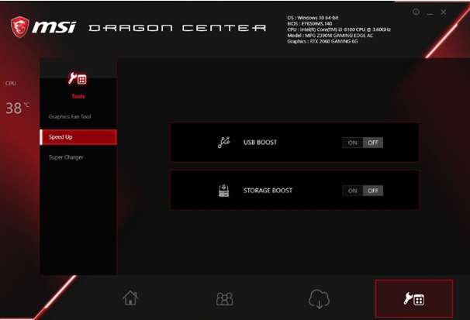The width and height of the screenshot is (470, 320).
Task: Click the USB BOOST label
Action: pyautogui.click(x=260, y=143)
